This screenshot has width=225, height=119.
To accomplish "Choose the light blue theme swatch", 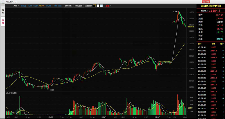I will [102, 6].
